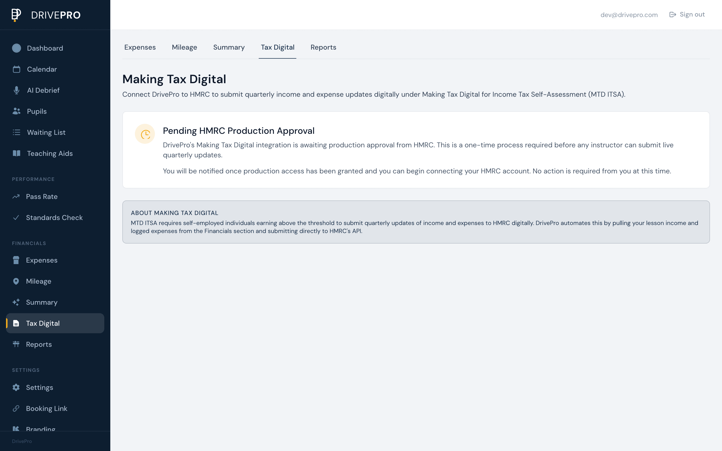
Task: Open Calendar via its icon
Action: [x=17, y=69]
